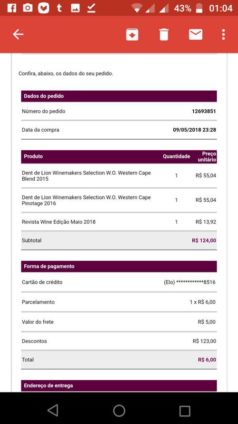Tap the Dent de Lion Pinotage 2016 product
The height and width of the screenshot is (424, 238).
(x=86, y=200)
